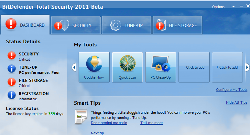
Task: Click the file alert icon on File Storage tab
Action: [x=161, y=25]
